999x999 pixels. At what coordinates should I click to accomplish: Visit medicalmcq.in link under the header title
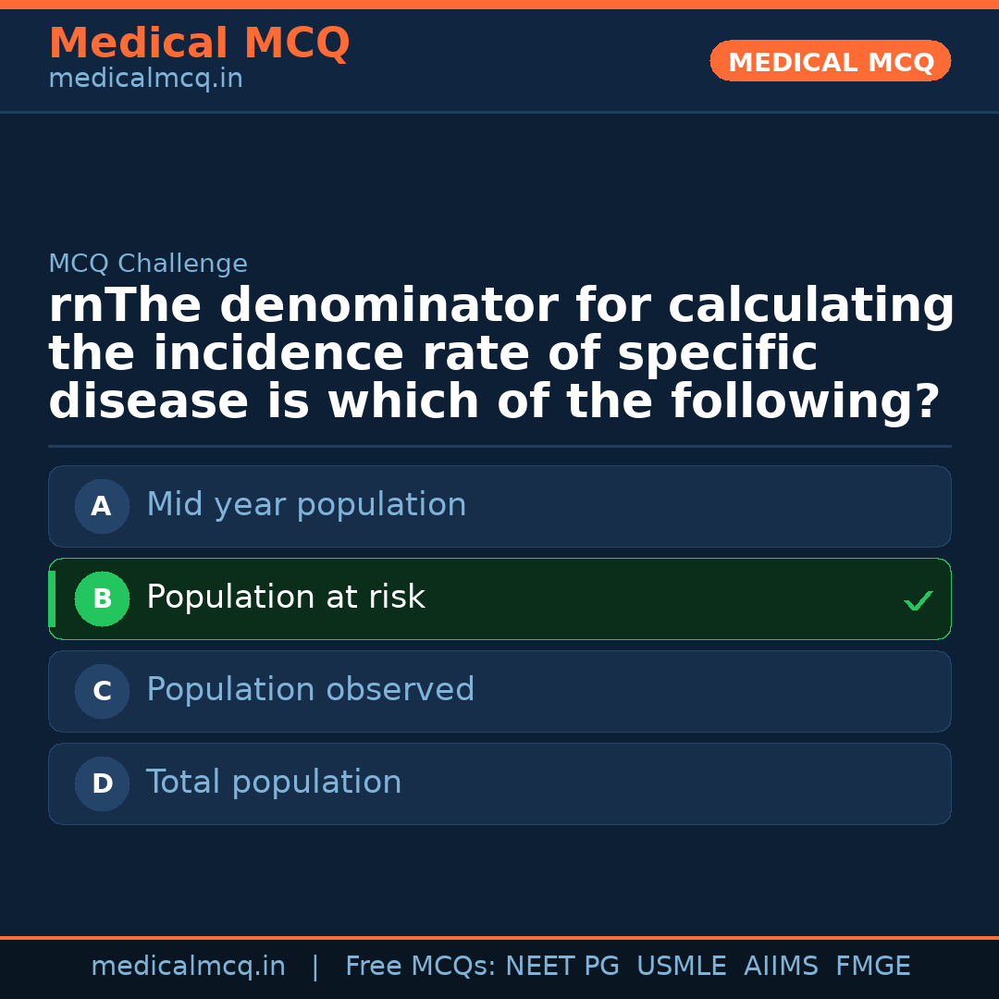coord(145,80)
